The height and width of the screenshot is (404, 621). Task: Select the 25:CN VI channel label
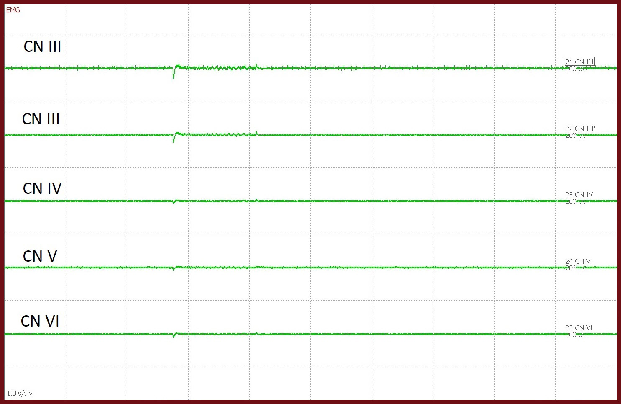pos(579,328)
